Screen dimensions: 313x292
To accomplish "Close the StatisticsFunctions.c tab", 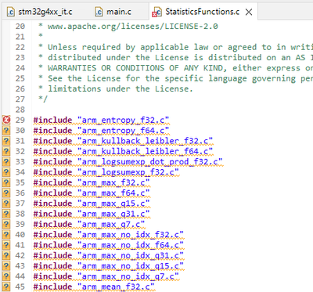I will (x=249, y=12).
